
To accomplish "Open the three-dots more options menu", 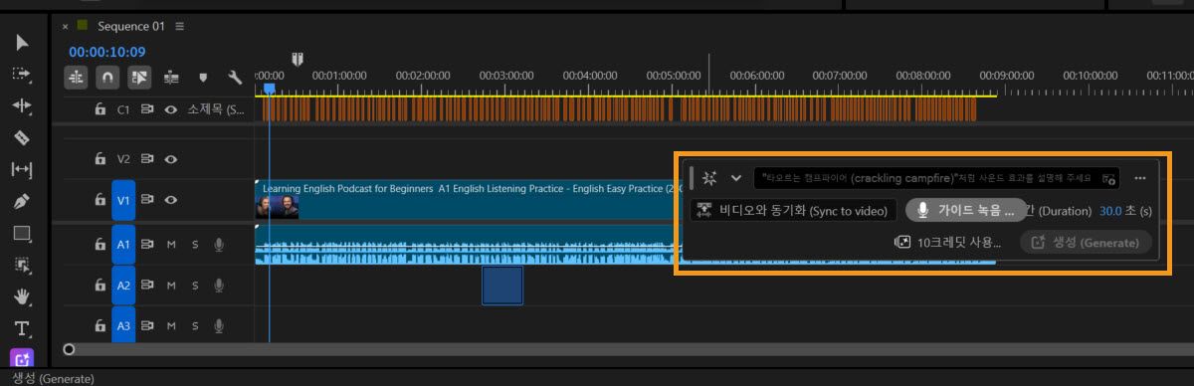I will point(1140,178).
